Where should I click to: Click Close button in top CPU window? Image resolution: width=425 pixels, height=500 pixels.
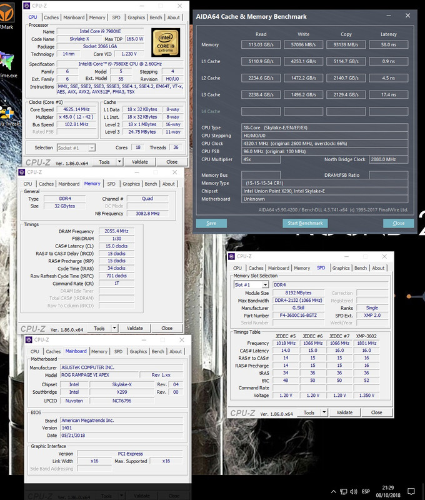(171, 162)
